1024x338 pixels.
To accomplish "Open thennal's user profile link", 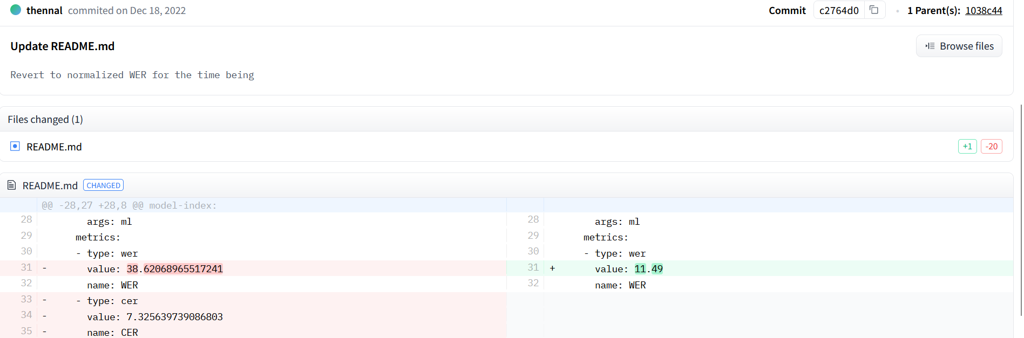I will (44, 10).
